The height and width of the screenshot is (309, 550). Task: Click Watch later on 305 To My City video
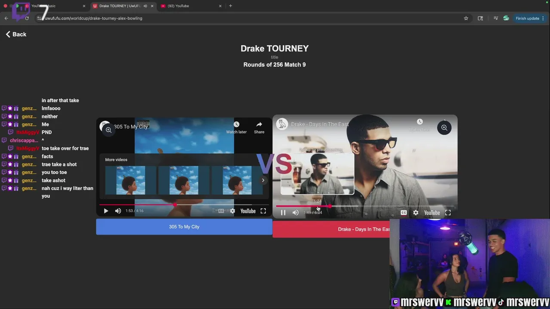(236, 127)
